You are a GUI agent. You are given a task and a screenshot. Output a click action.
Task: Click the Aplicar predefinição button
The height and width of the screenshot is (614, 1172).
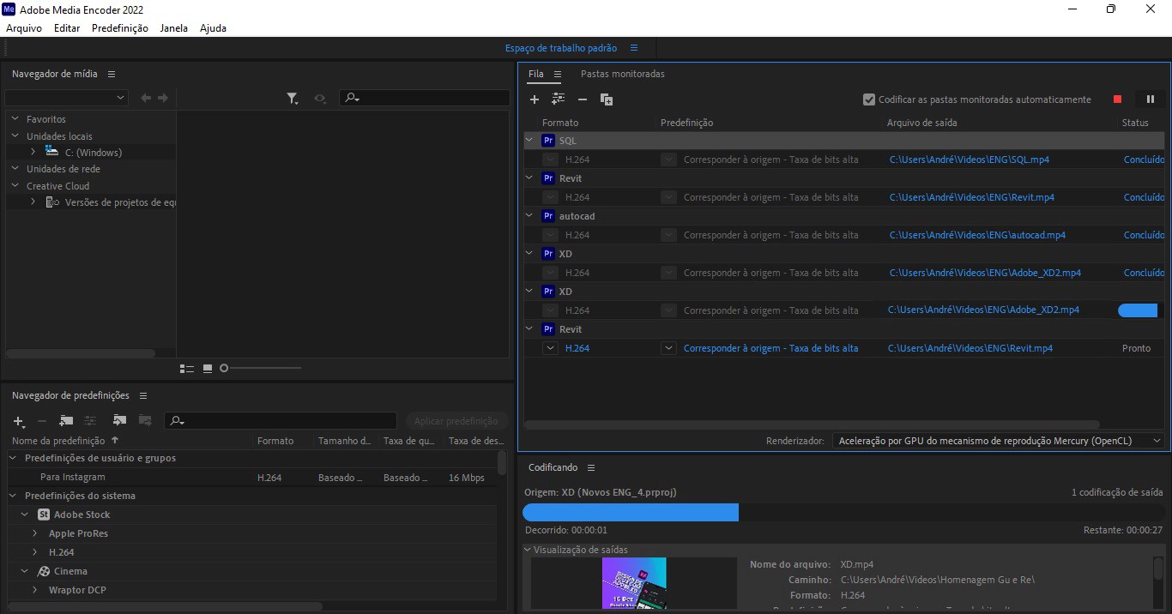456,421
